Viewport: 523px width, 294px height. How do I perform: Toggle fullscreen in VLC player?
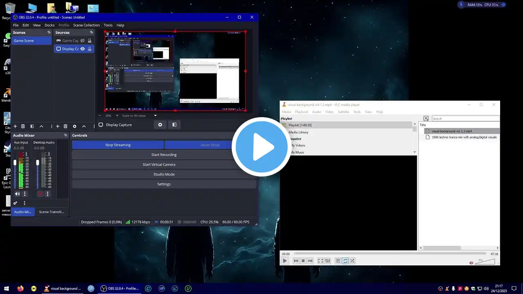[x=320, y=261]
